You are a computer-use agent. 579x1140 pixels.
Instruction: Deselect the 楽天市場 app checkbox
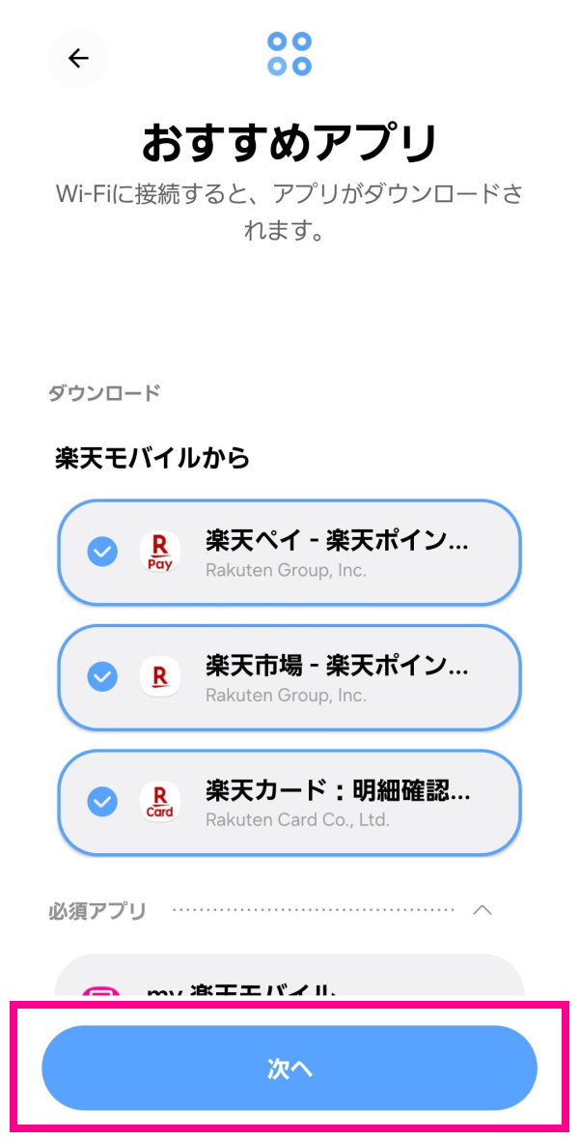pyautogui.click(x=102, y=676)
